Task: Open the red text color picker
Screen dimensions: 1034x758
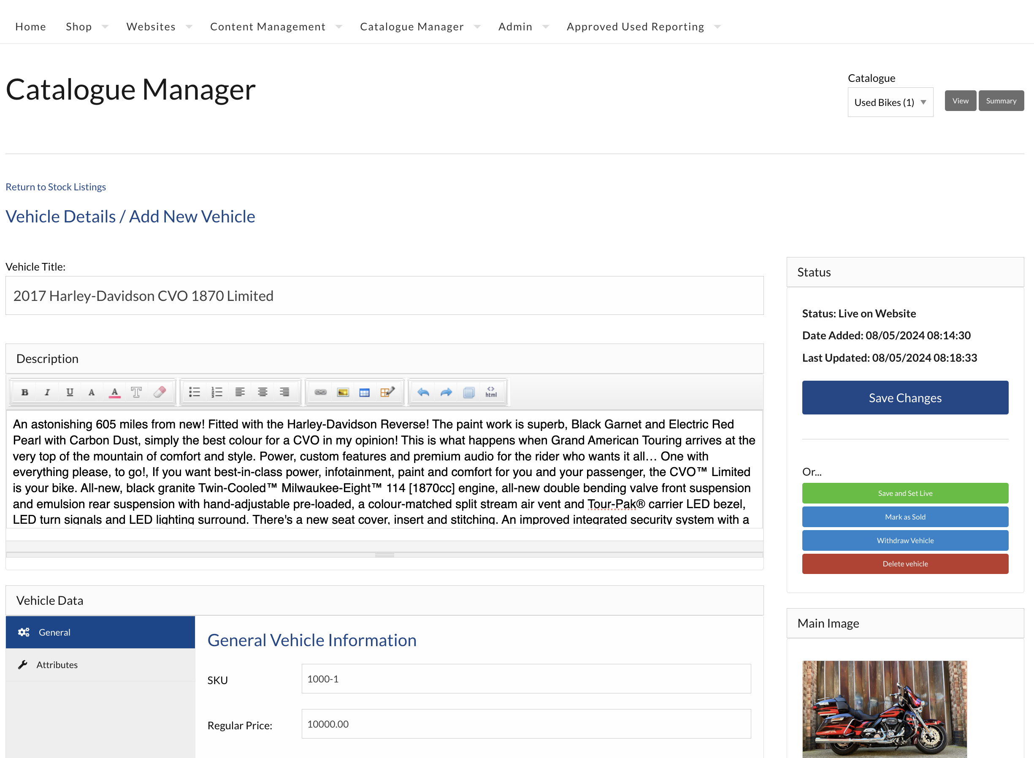Action: [115, 393]
